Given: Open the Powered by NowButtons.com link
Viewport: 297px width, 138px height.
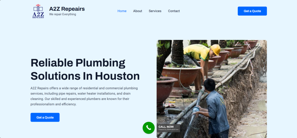Looking at the screenshot, I should coord(169,130).
